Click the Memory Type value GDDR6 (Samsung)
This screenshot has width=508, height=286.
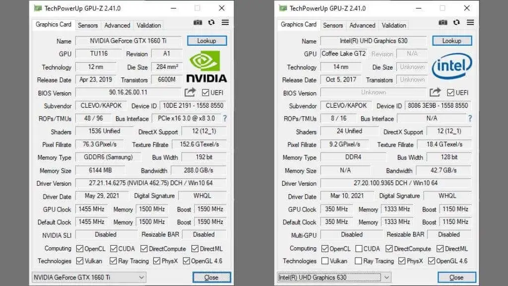(108, 157)
